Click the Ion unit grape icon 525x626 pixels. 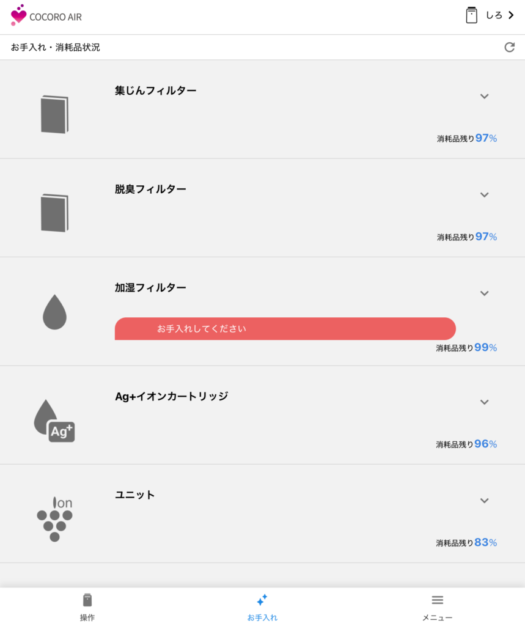[54, 518]
